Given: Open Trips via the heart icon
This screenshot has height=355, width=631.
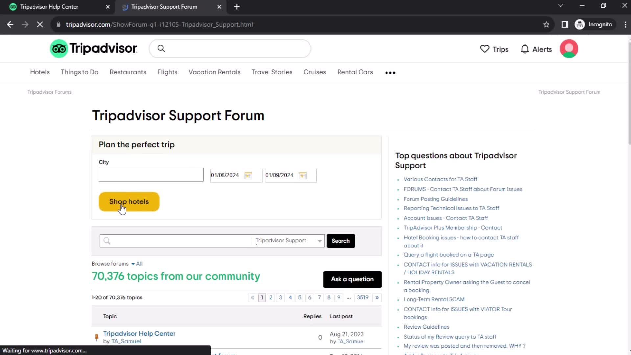Looking at the screenshot, I should (494, 49).
